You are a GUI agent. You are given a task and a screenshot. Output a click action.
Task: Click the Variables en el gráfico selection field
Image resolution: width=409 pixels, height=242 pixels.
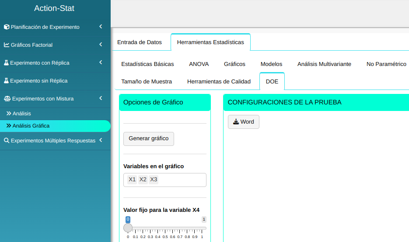182,180
